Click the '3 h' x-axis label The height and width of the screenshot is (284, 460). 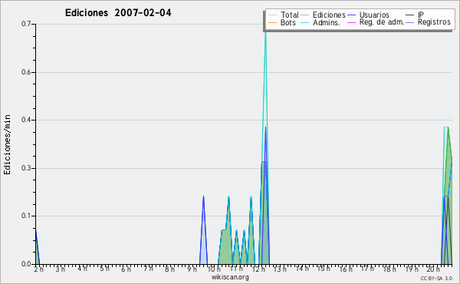coord(60,269)
